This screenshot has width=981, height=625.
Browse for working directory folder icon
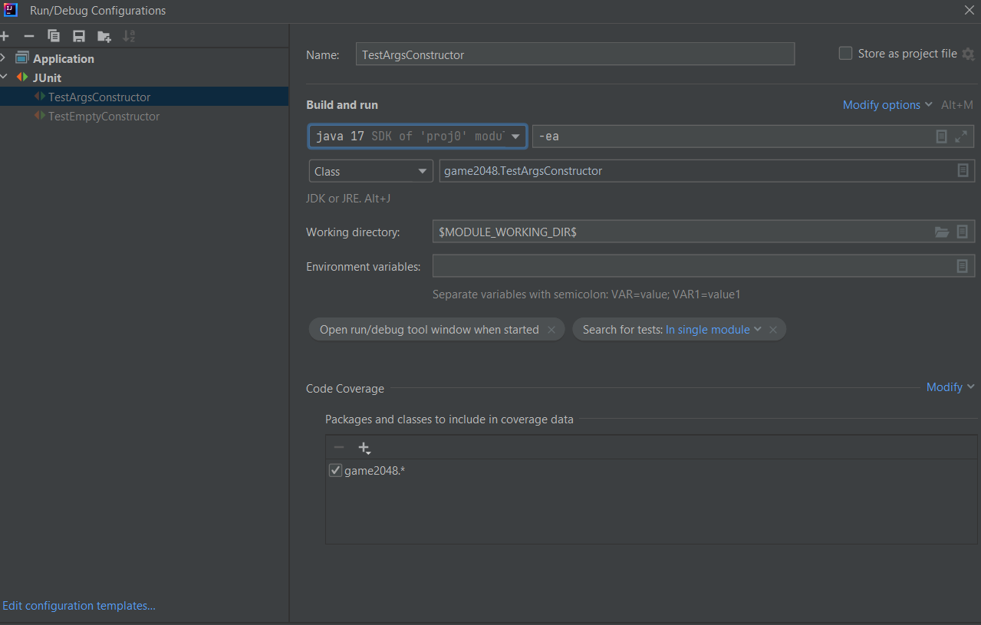(x=941, y=232)
